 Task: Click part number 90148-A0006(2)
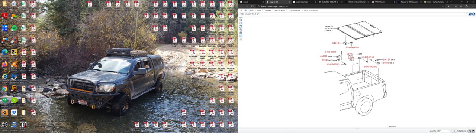[x=352, y=47]
